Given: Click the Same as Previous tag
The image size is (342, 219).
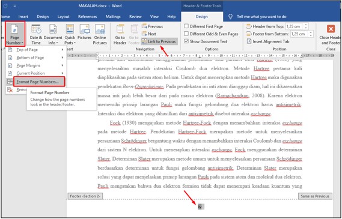Looking at the screenshot, I should coord(315,196).
